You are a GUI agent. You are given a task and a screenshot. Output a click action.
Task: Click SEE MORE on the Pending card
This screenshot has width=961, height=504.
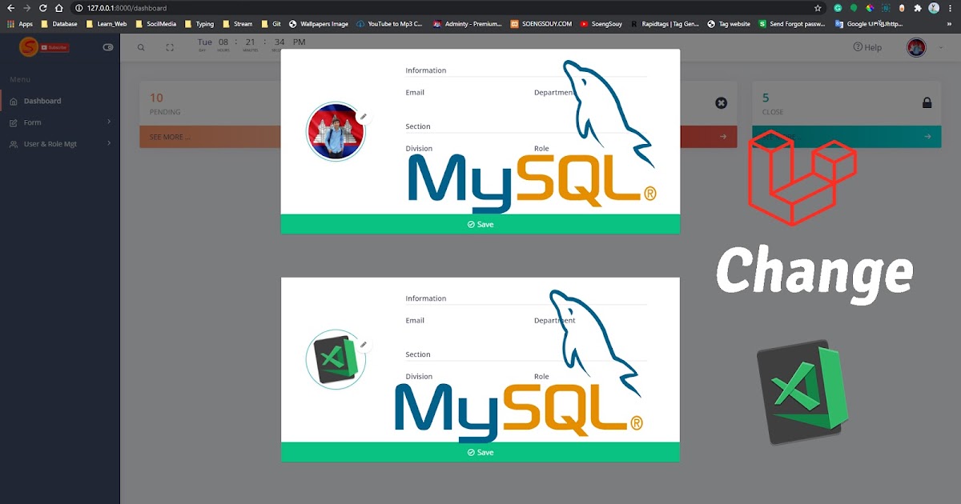click(x=170, y=137)
